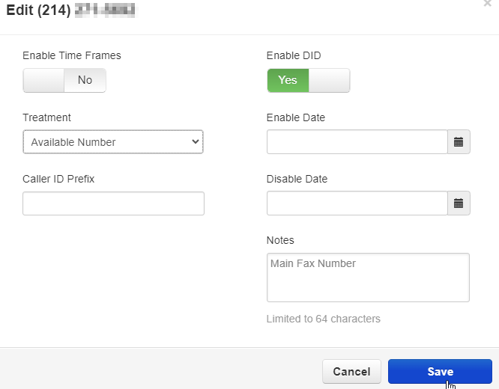499x389 pixels.
Task: Click the Enable Date label
Action: pos(296,117)
